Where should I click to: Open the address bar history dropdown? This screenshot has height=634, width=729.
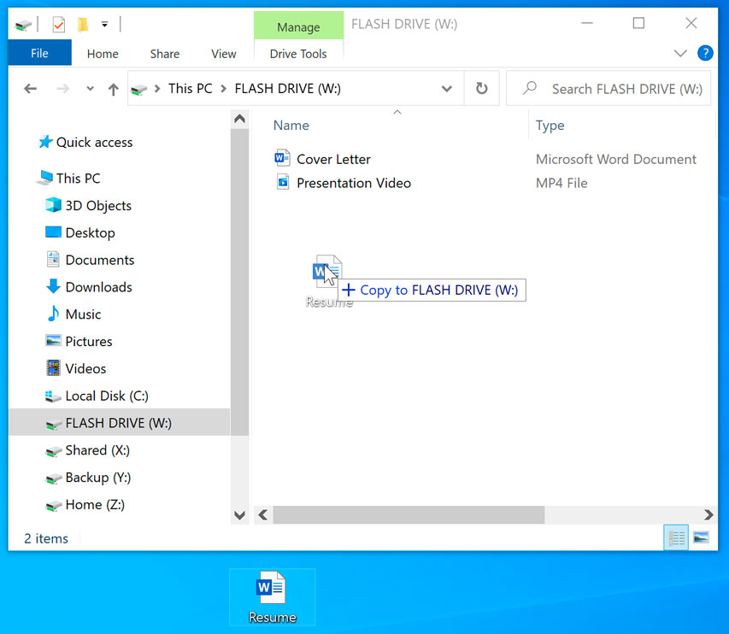(x=446, y=88)
